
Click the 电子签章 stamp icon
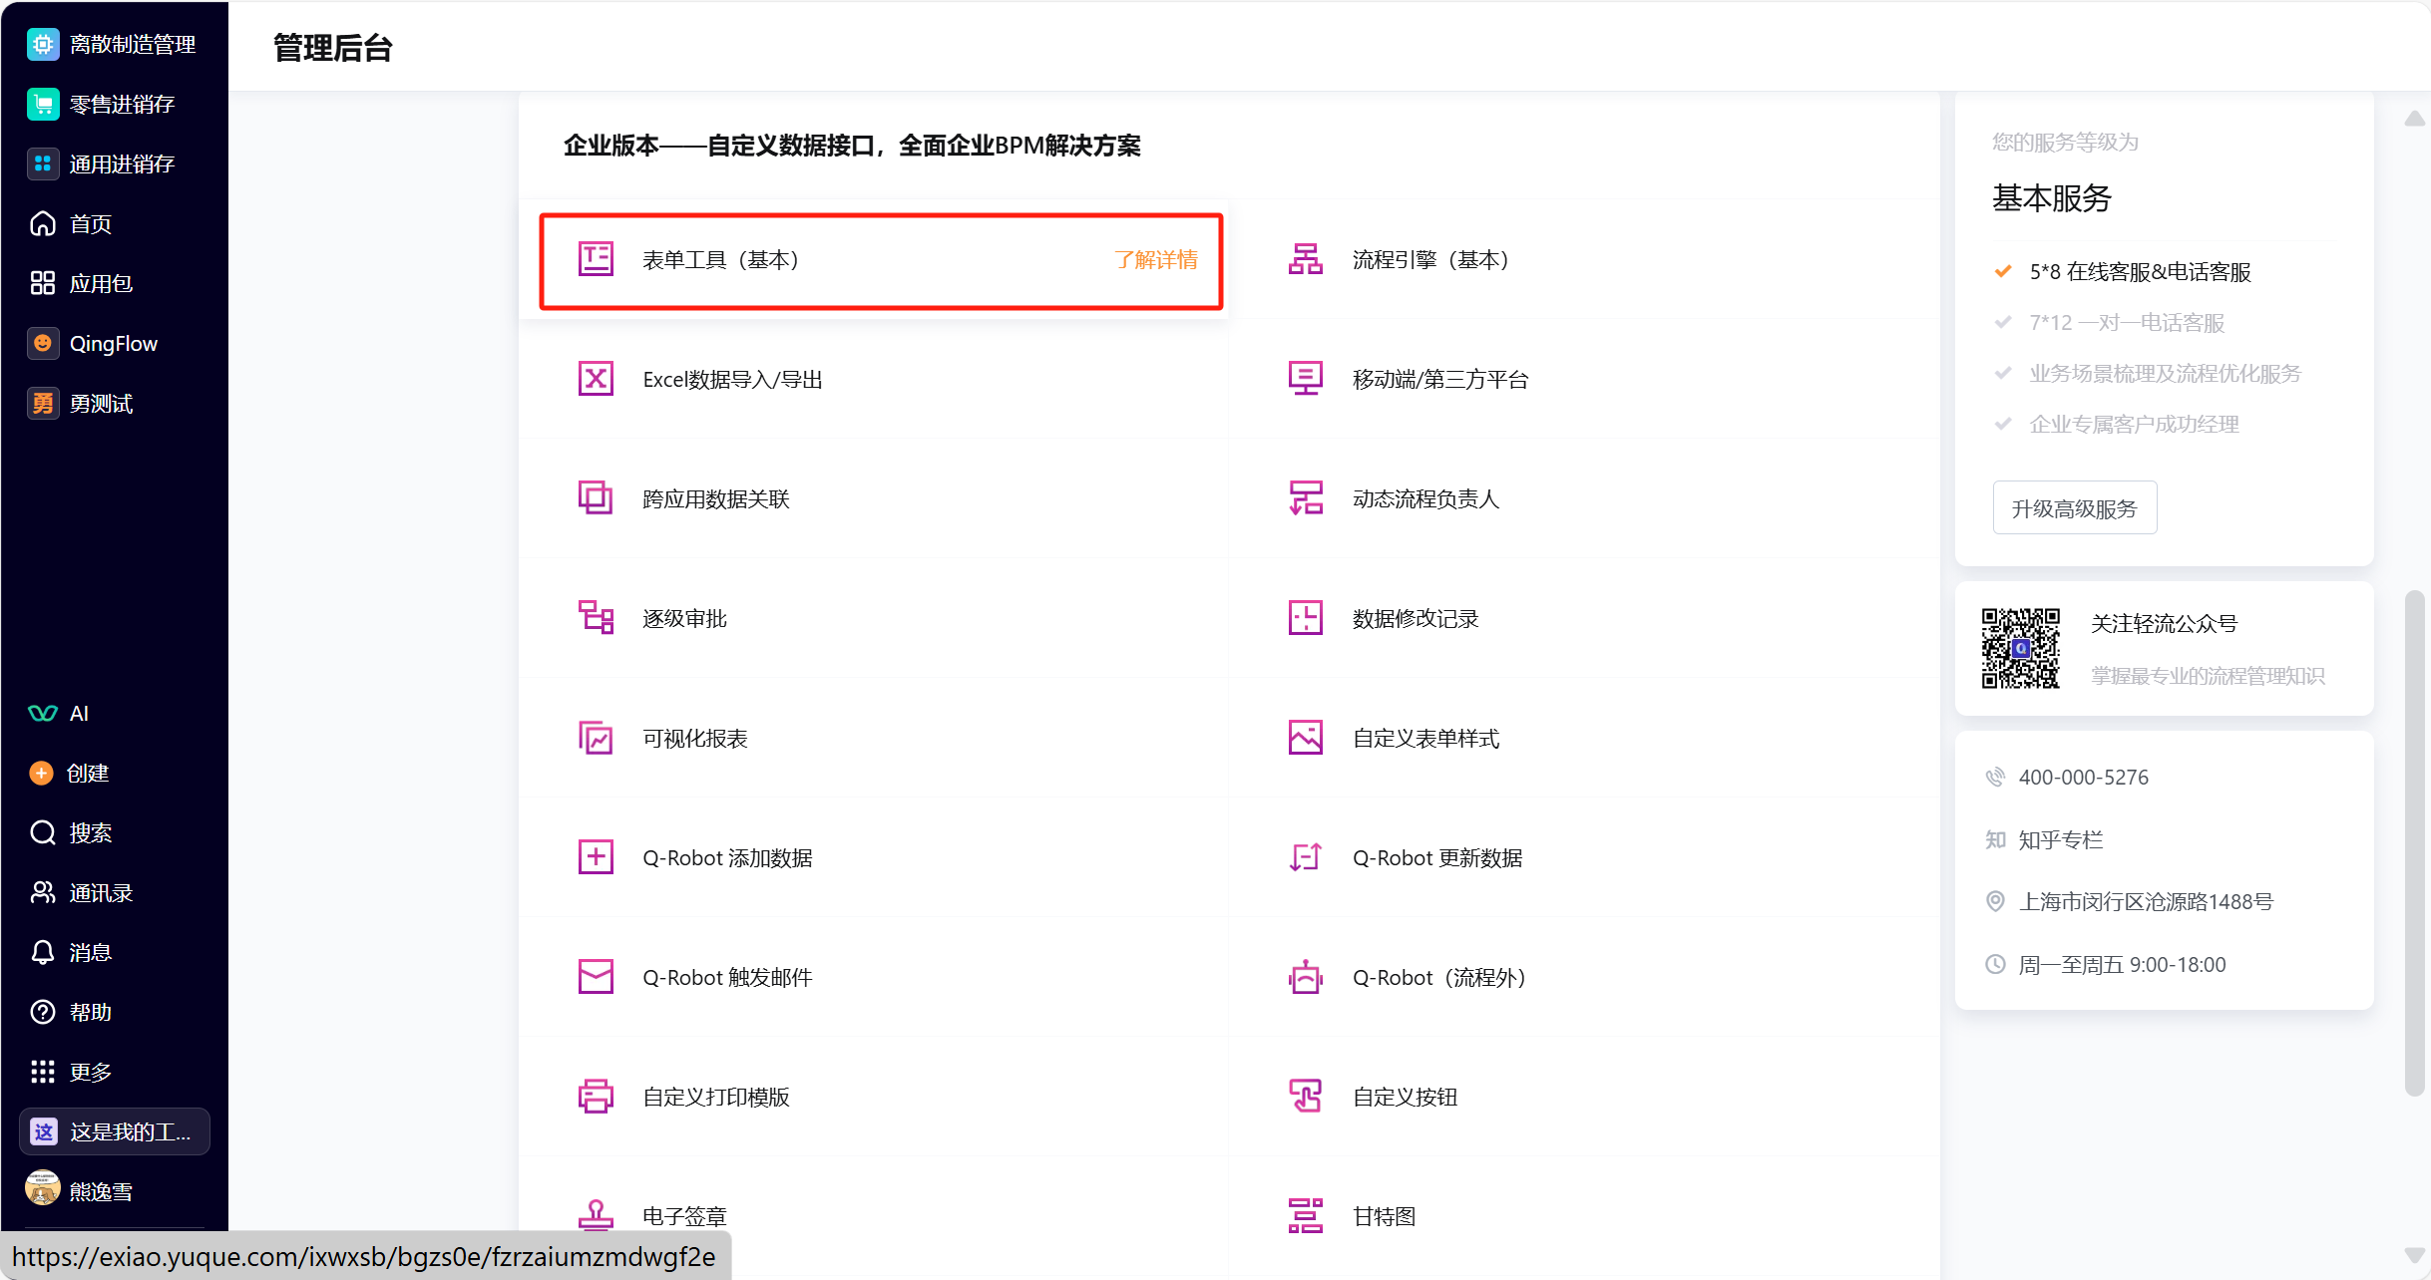596,1216
